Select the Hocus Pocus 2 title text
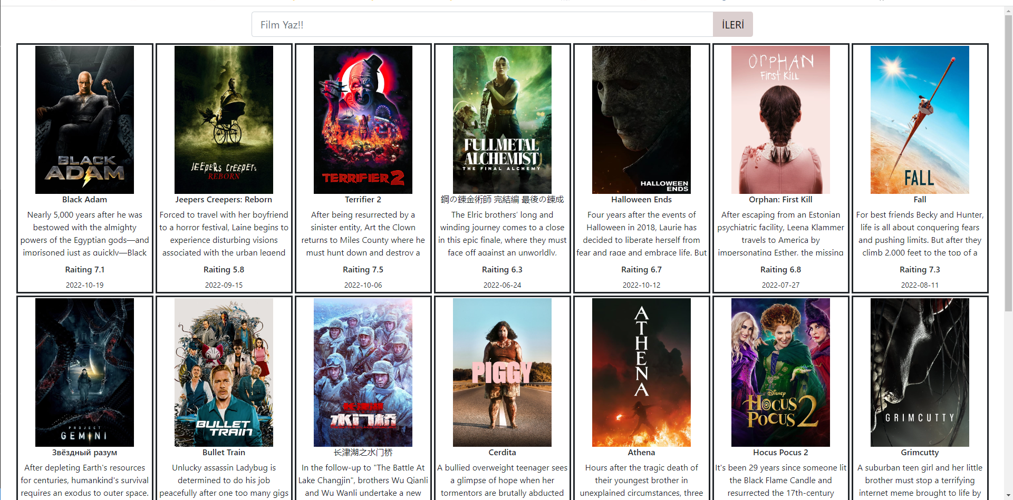The width and height of the screenshot is (1013, 500). (x=780, y=453)
